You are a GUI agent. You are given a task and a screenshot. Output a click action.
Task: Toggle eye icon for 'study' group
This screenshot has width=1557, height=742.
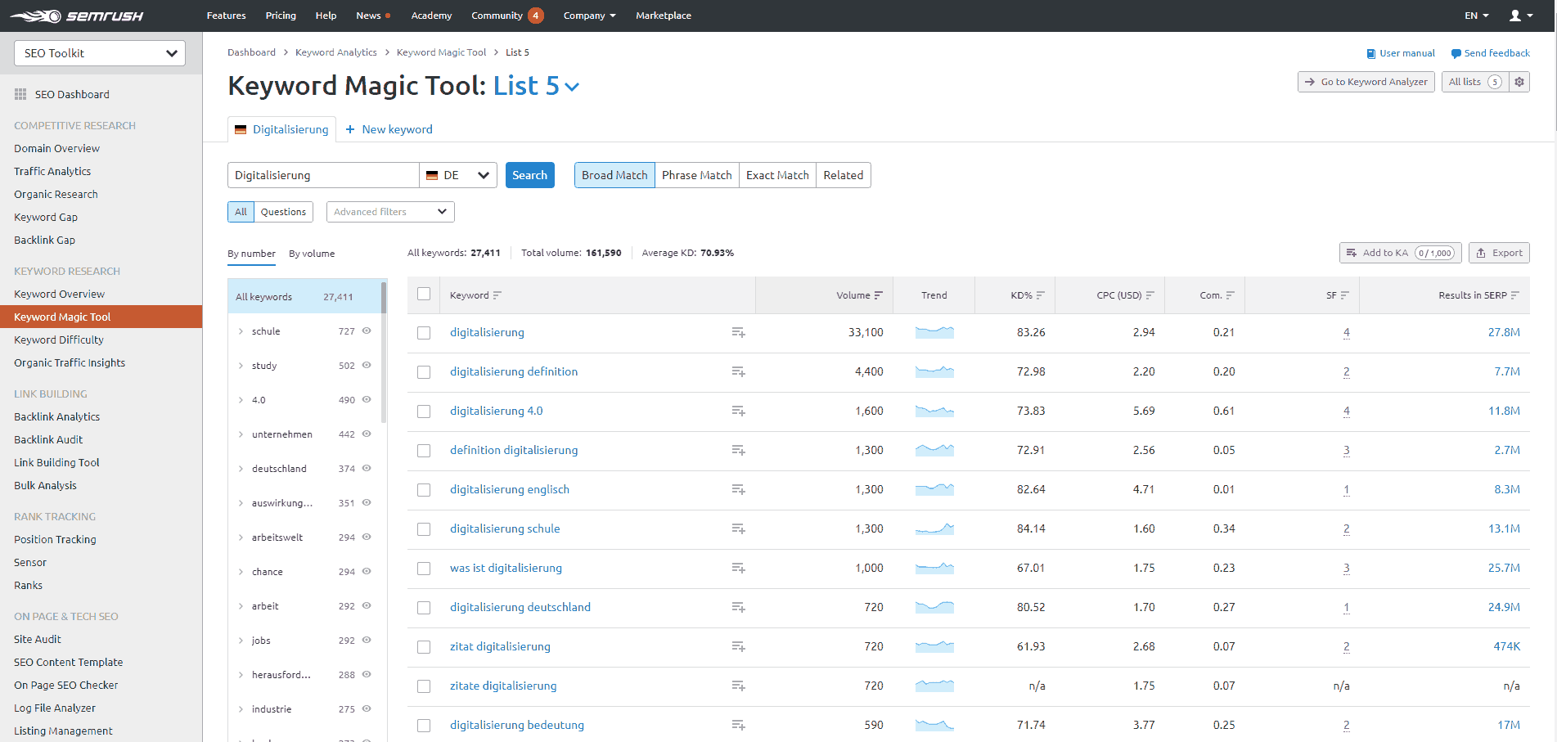click(367, 365)
